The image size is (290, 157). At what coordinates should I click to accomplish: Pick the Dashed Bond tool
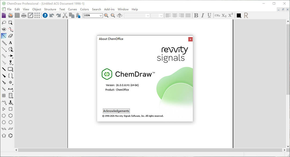4,49
